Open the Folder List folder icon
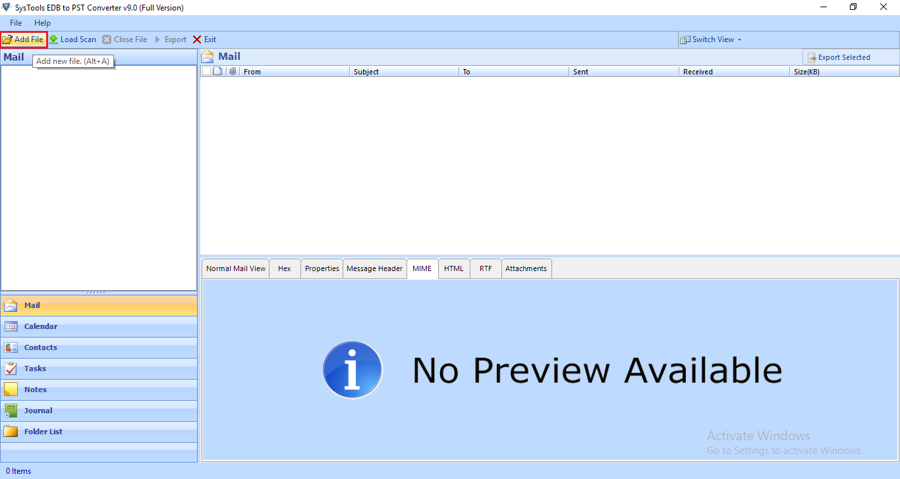Image resolution: width=900 pixels, height=479 pixels. [x=11, y=432]
